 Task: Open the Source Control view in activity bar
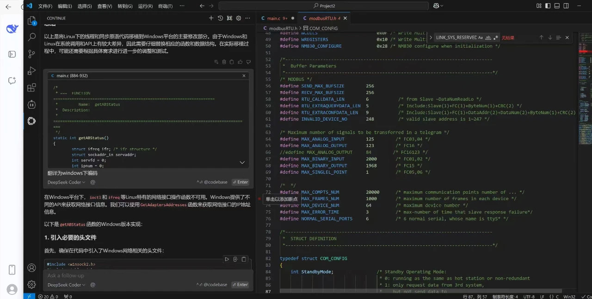pos(31,54)
